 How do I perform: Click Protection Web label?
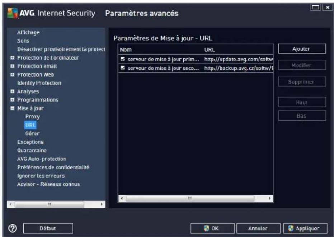pyautogui.click(x=36, y=74)
